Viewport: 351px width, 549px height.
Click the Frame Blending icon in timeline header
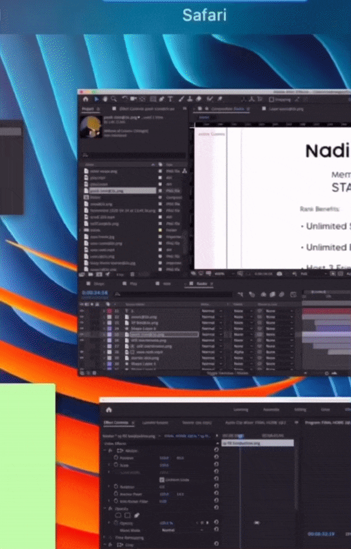point(272,295)
